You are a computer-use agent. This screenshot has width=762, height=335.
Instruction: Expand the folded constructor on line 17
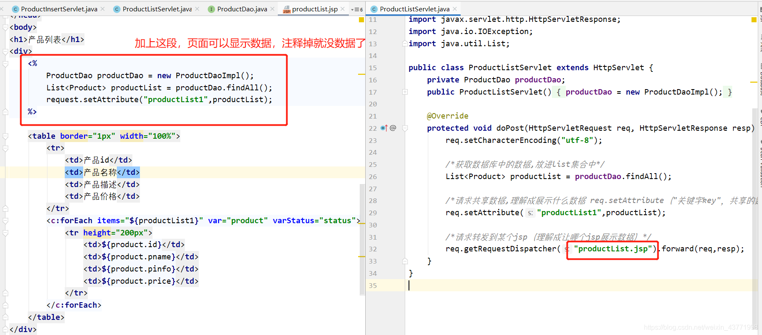click(x=405, y=92)
